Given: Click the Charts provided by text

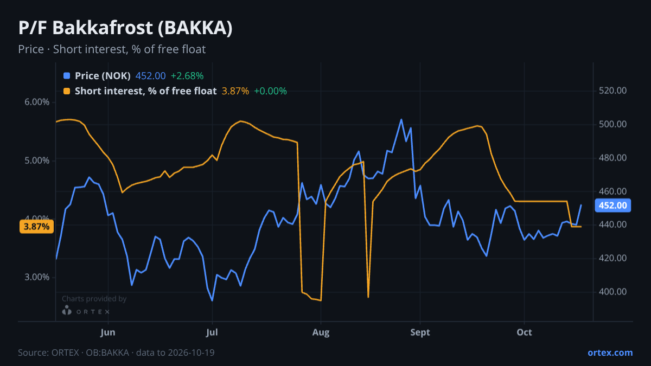Looking at the screenshot, I should [x=94, y=299].
